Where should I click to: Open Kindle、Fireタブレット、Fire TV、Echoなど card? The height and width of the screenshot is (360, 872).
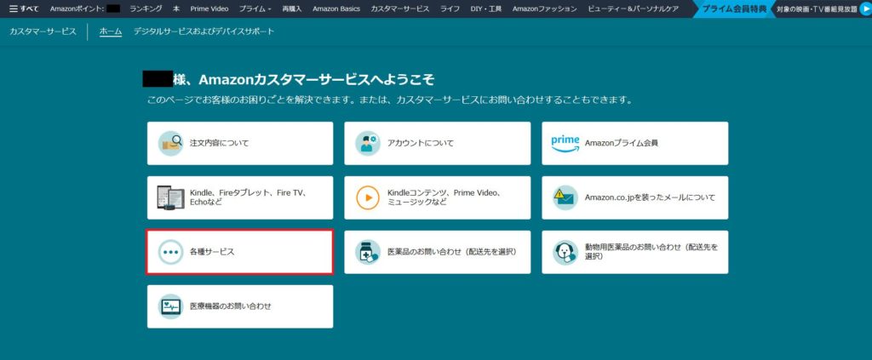[240, 197]
